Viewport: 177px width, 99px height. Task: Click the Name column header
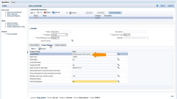click(x=45, y=16)
